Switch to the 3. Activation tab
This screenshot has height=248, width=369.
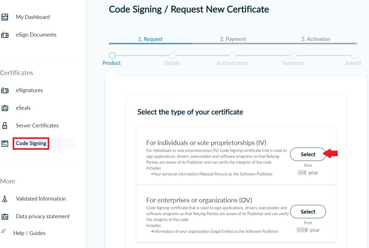point(315,39)
